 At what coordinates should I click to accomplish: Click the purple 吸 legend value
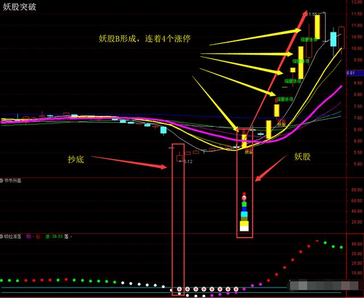tap(30, 236)
